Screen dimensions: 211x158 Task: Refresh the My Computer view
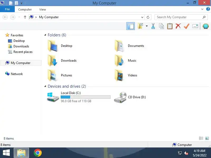click(148, 17)
